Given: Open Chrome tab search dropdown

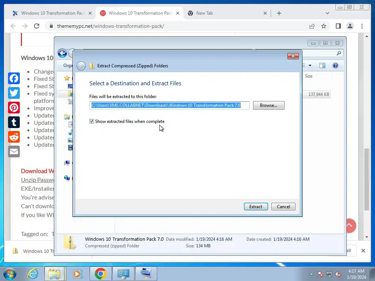Looking at the screenshot, I should pyautogui.click(x=327, y=13).
